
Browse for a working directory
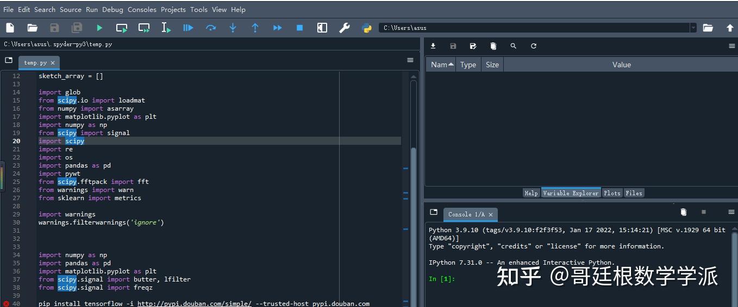pyautogui.click(x=708, y=28)
